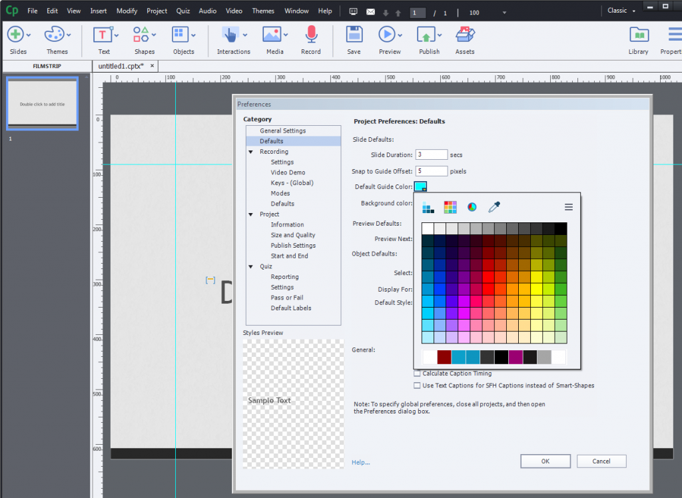Screen dimensions: 682x498
Task: Open the Media toolbar icon
Action: point(272,35)
